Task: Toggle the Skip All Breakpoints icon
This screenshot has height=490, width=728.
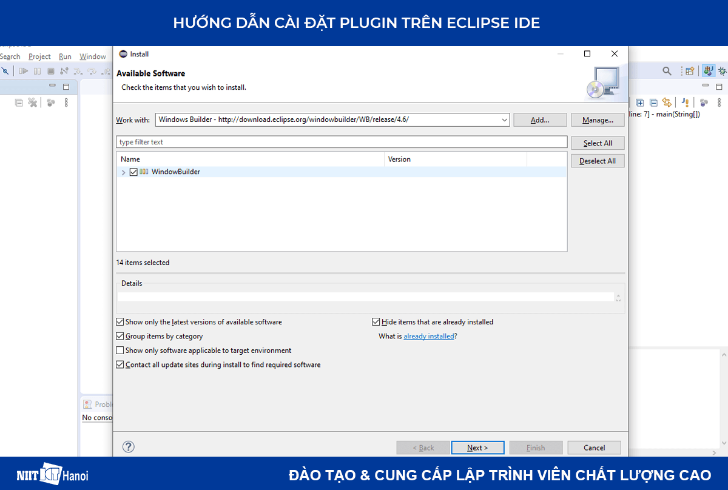Action: tap(5, 71)
